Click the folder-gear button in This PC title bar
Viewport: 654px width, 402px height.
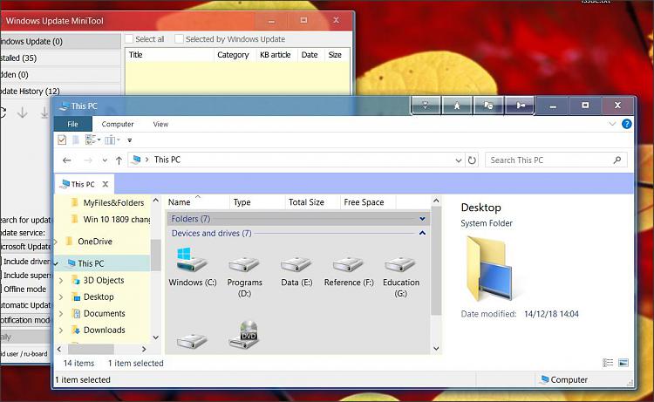(488, 106)
